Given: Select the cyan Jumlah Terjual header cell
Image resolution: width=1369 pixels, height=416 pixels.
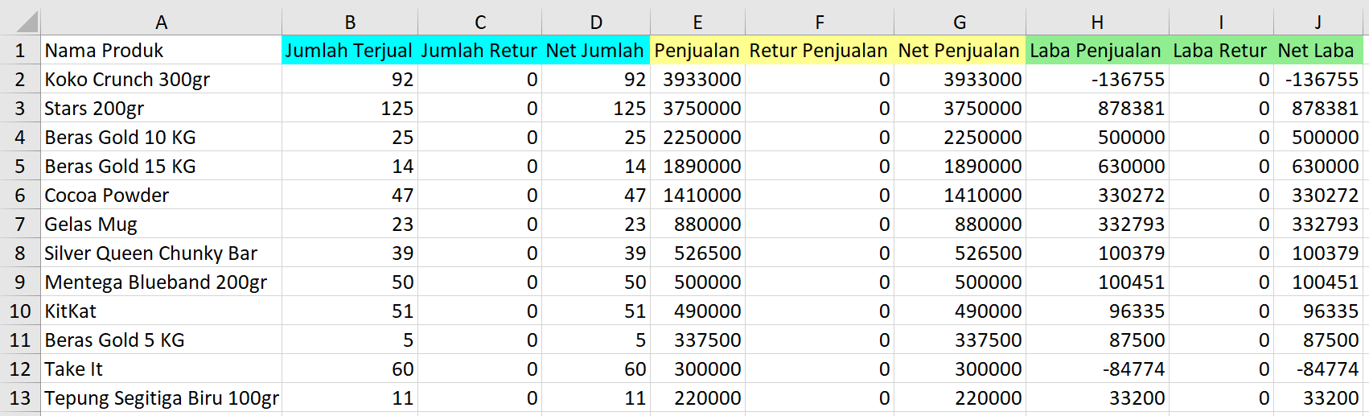Looking at the screenshot, I should click(x=349, y=51).
